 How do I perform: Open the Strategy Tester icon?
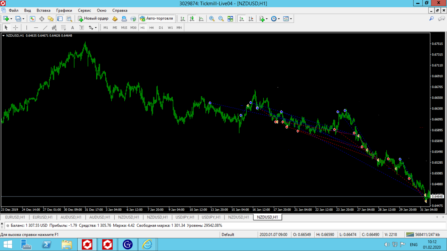click(x=69, y=19)
